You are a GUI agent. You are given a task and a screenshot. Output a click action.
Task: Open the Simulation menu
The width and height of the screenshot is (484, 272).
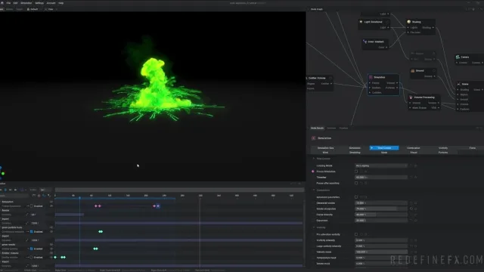coord(26,3)
